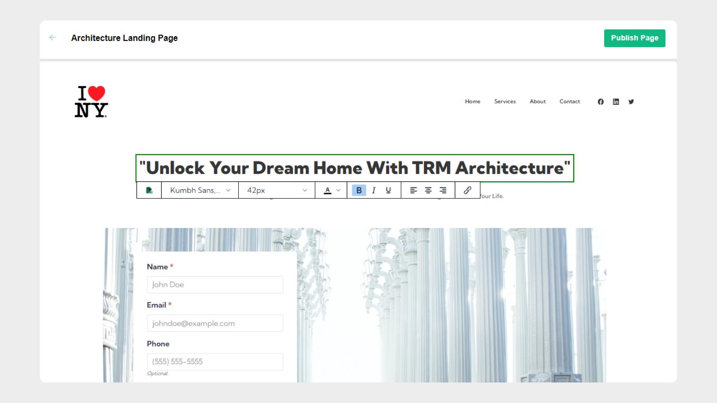This screenshot has width=717, height=403.
Task: Click the back arrow icon
Action: pyautogui.click(x=53, y=37)
